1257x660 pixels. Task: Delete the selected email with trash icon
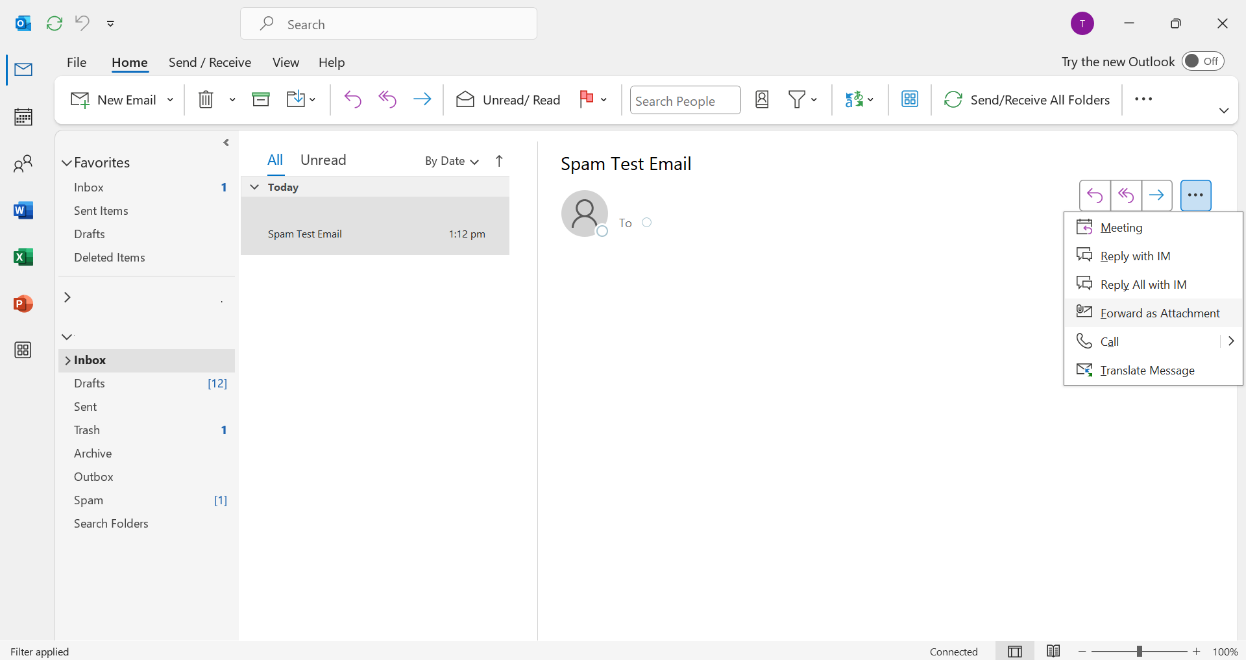[206, 99]
